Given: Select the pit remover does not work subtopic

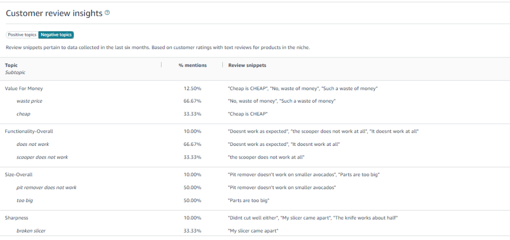Looking at the screenshot, I should [46, 187].
